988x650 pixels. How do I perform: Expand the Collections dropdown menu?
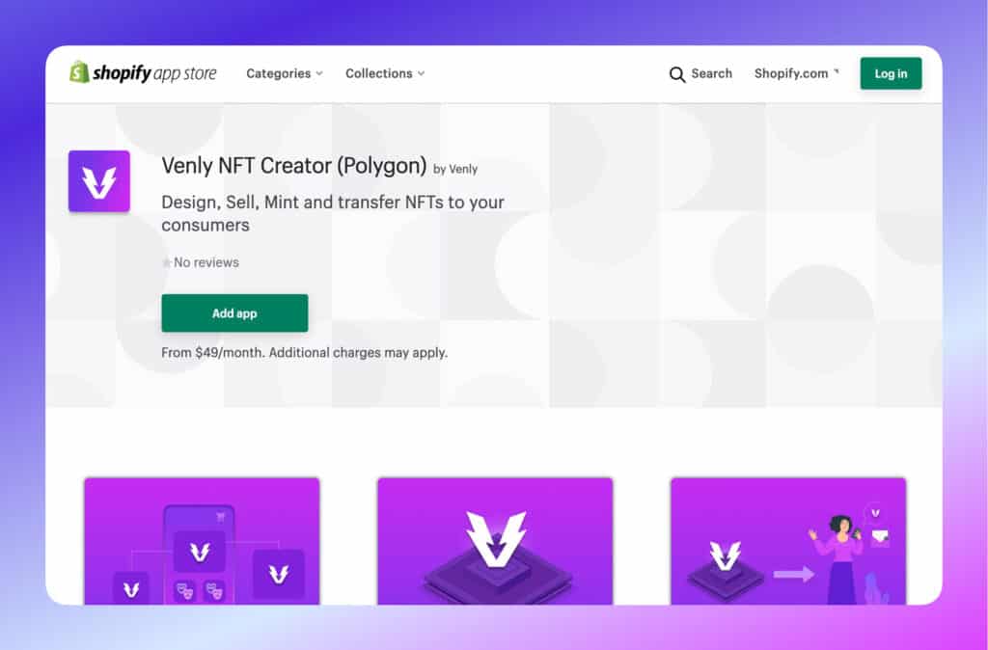pos(384,73)
